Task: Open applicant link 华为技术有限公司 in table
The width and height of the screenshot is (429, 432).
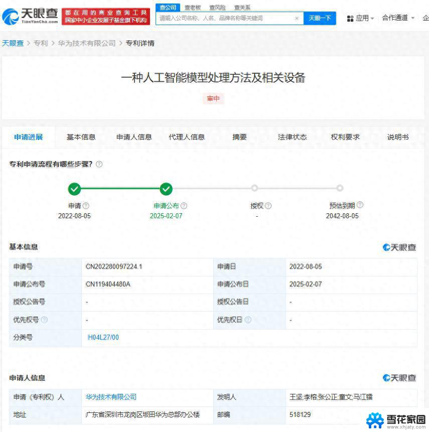Action: tap(111, 397)
